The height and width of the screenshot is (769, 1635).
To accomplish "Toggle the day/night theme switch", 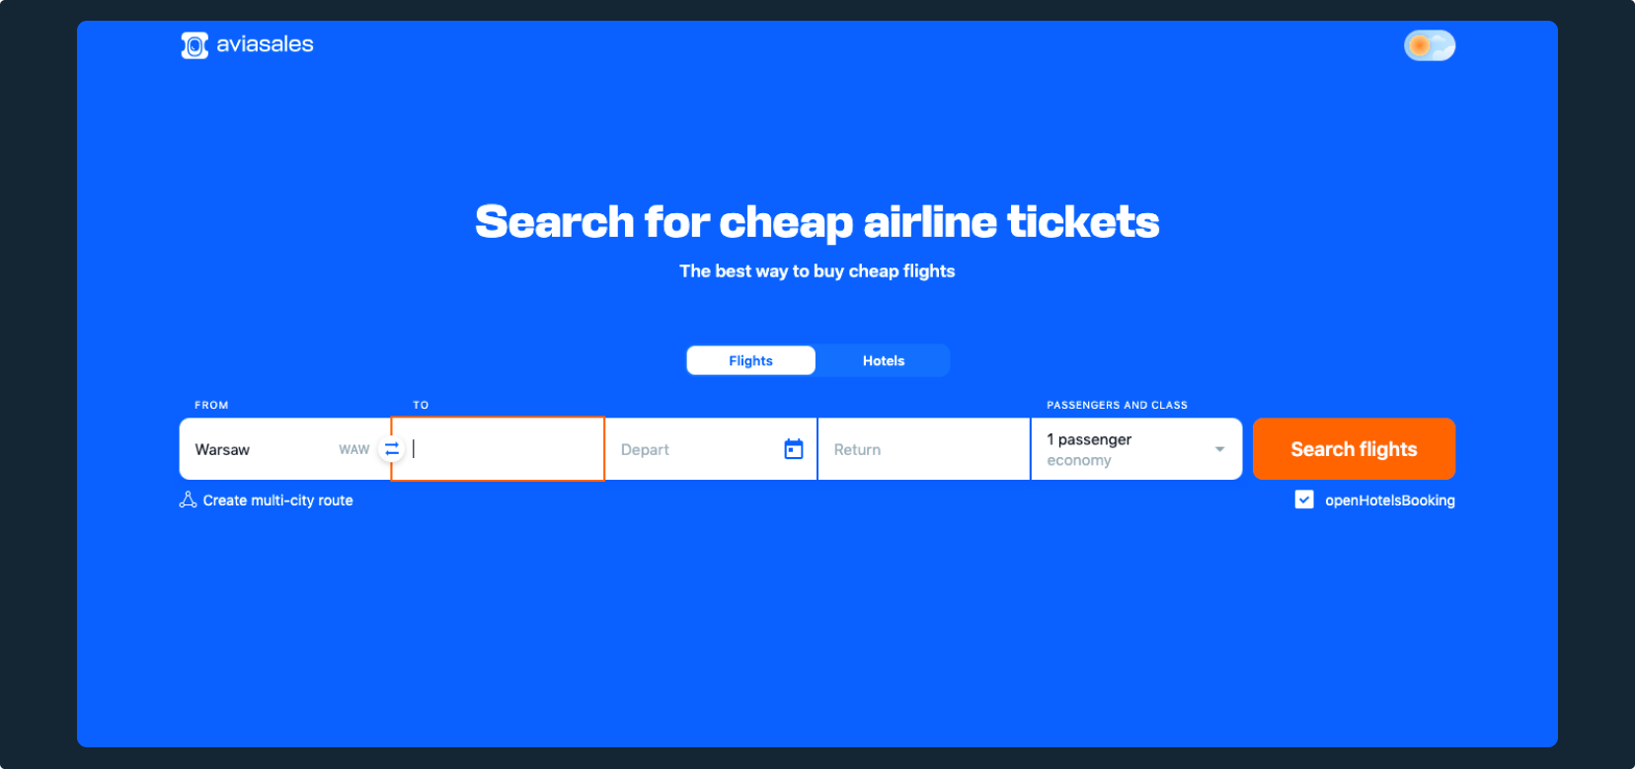I will [x=1429, y=45].
